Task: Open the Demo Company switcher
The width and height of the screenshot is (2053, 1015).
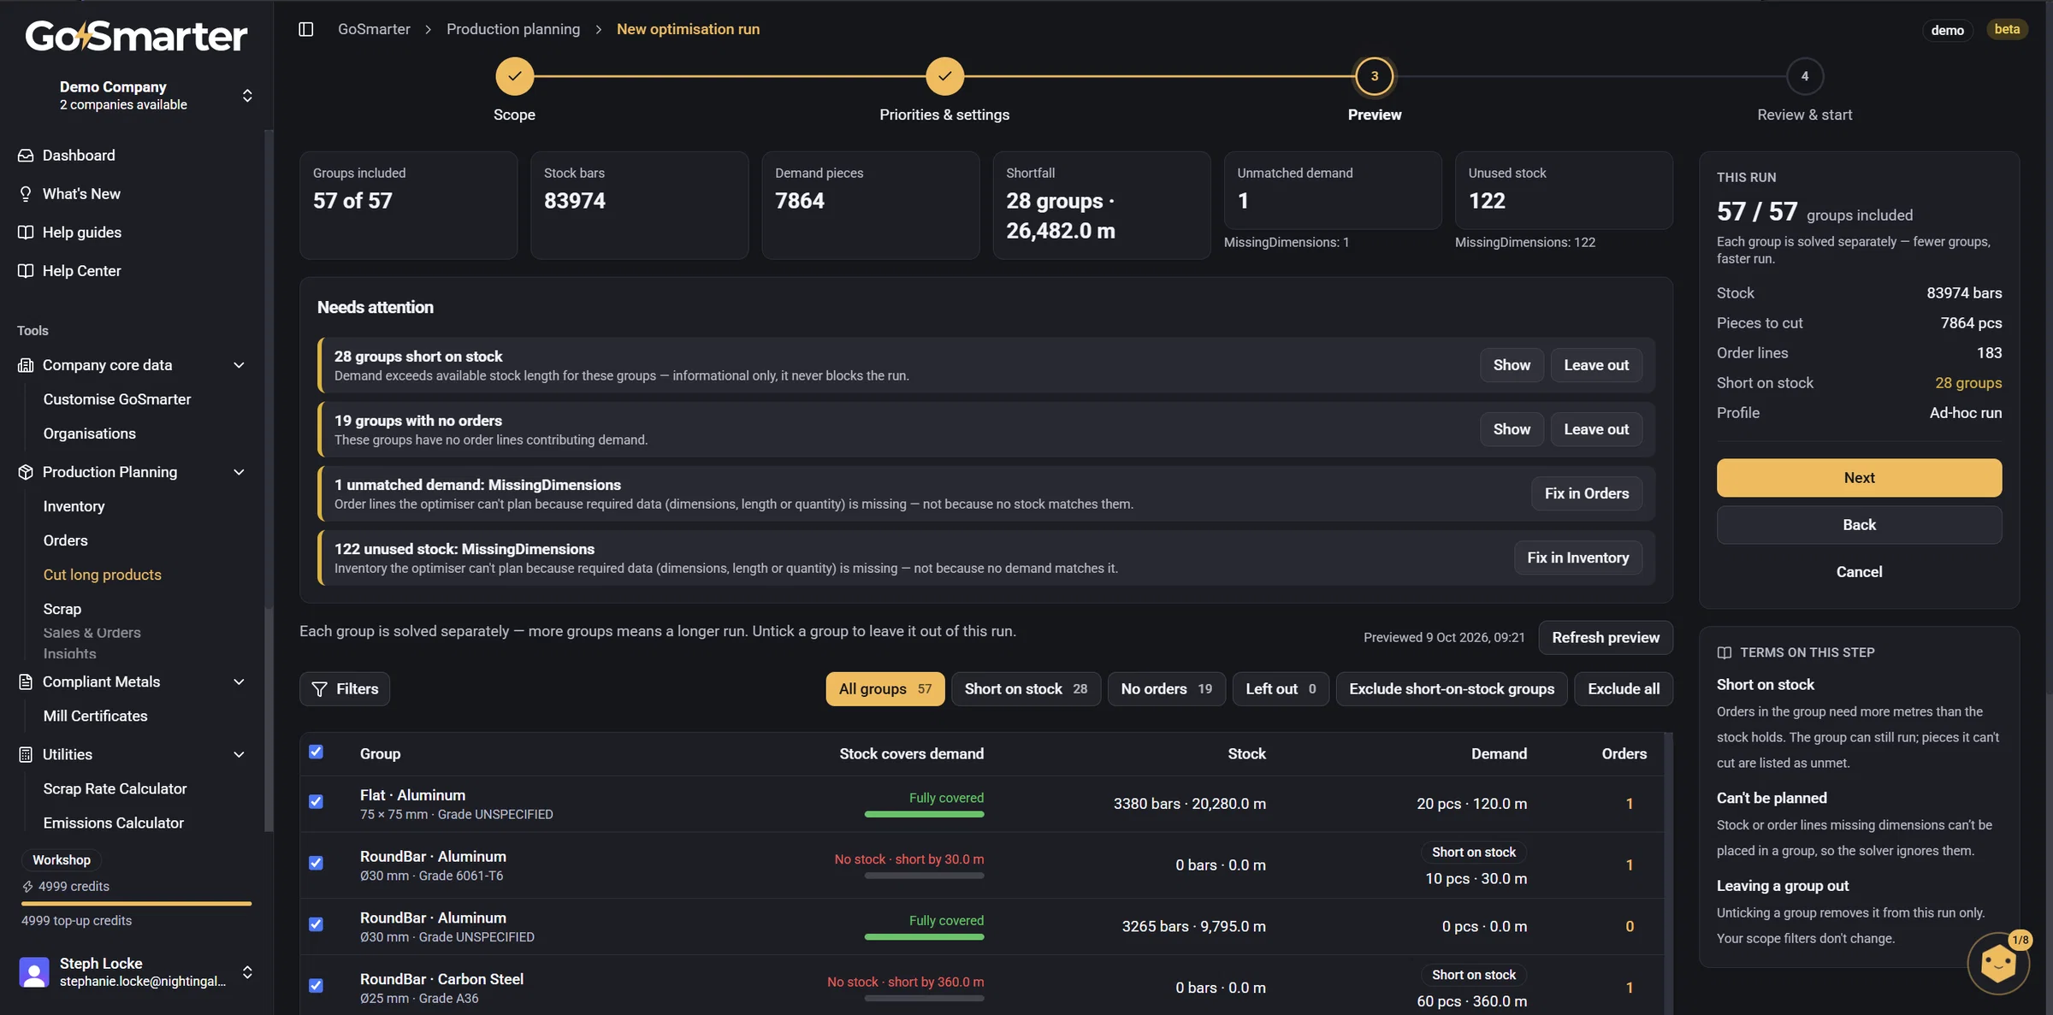Action: point(137,95)
